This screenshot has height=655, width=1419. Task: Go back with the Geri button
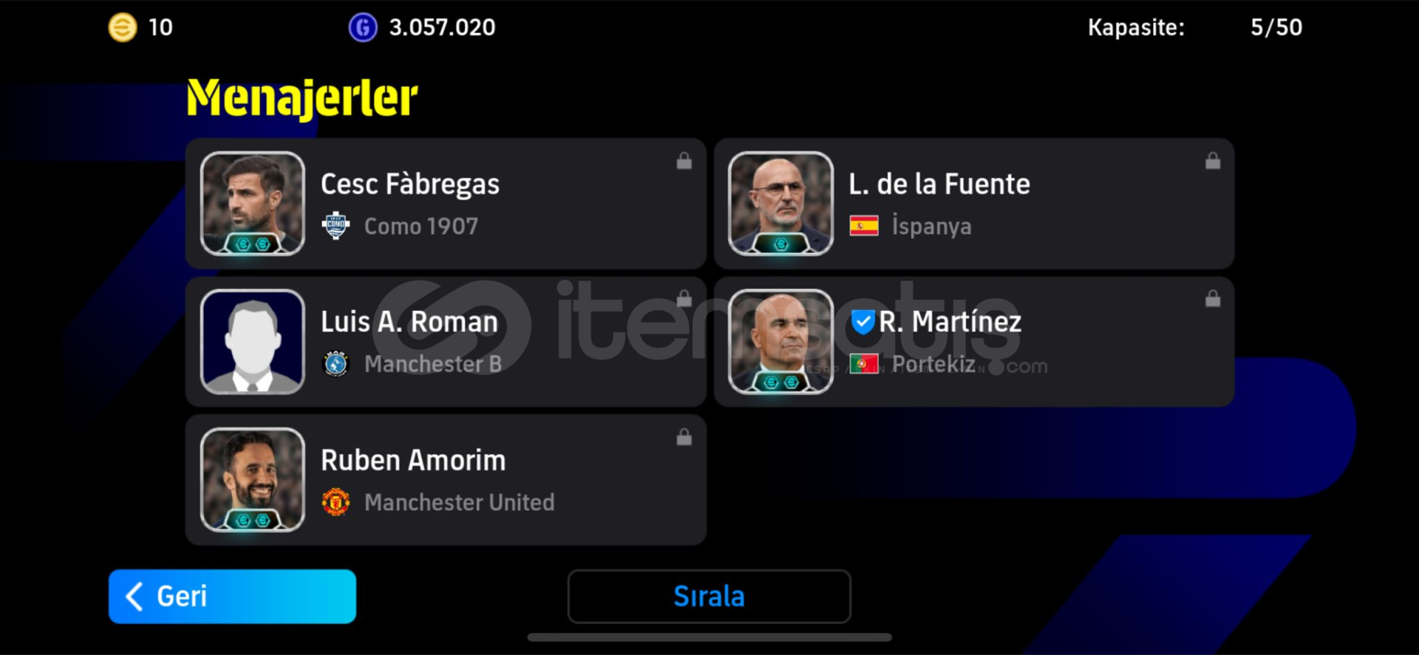coord(232,596)
